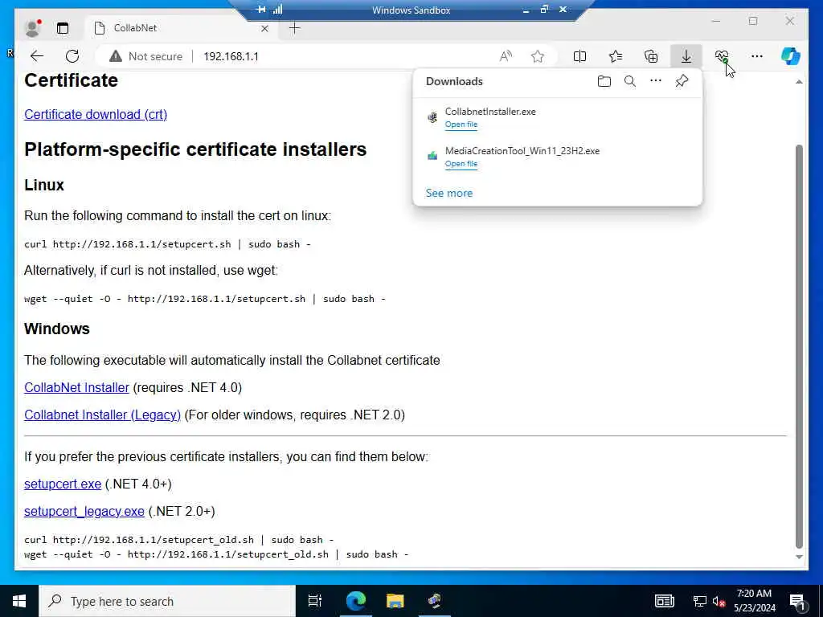823x617 pixels.
Task: Click the Windows Sandbox pin icon
Action: pos(261,10)
